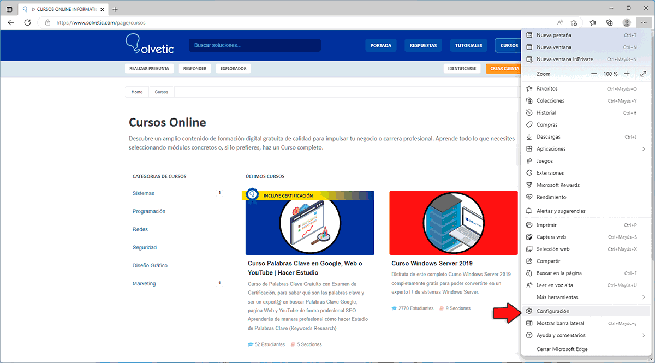Choose Buscar en la página

point(586,273)
